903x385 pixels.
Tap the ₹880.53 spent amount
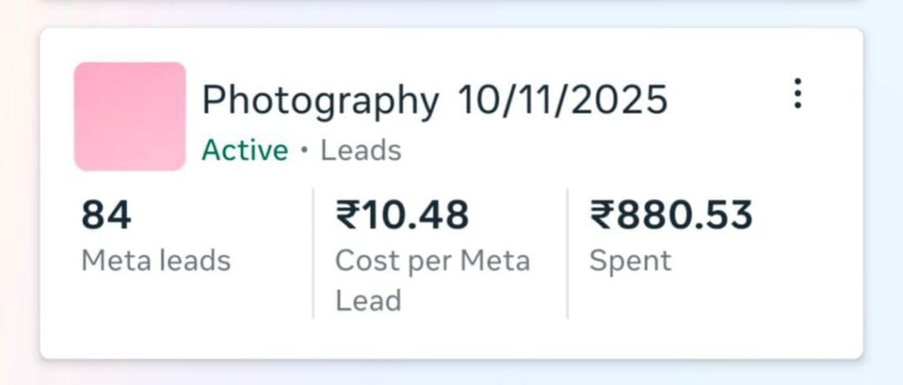click(x=671, y=216)
